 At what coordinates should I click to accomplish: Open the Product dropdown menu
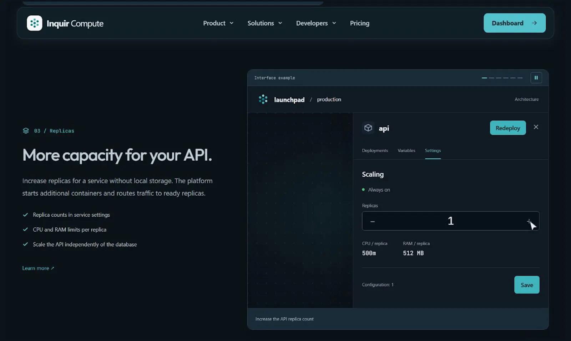[218, 23]
